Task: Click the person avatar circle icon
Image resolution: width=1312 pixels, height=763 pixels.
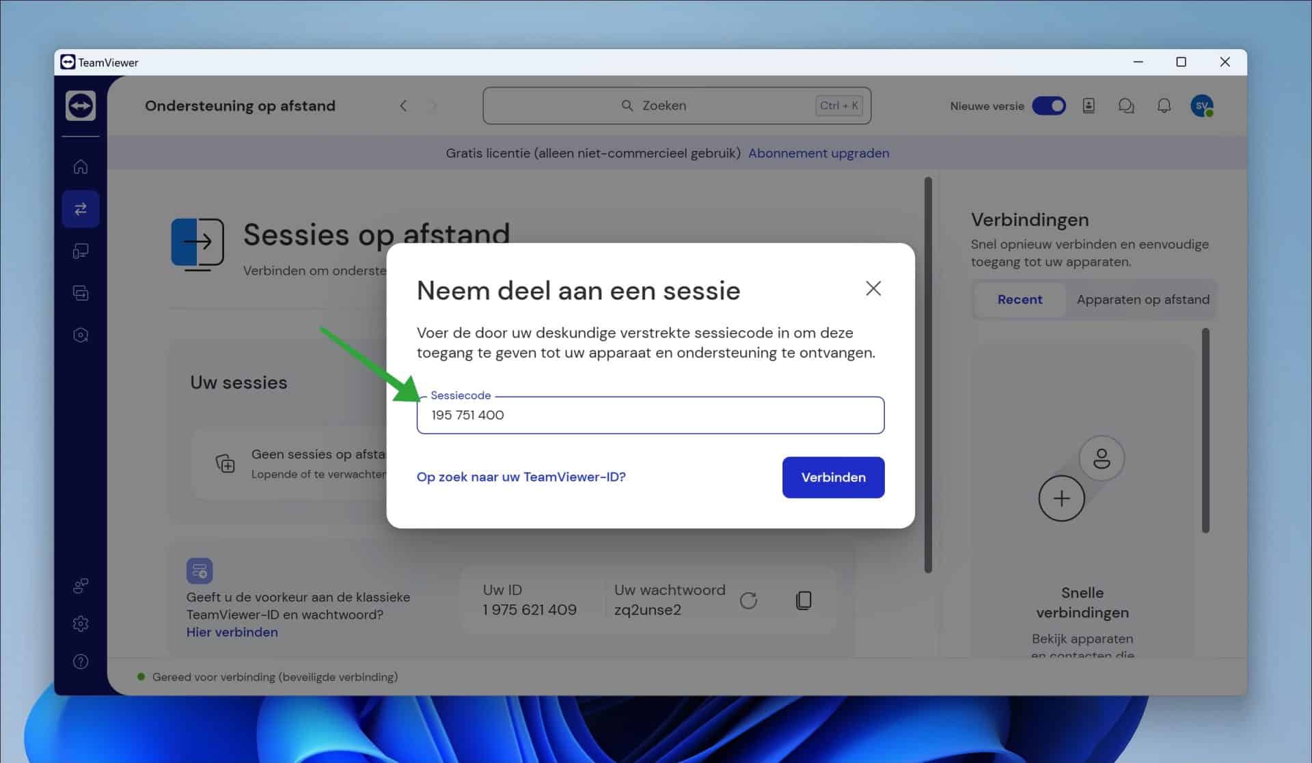Action: pyautogui.click(x=1102, y=458)
